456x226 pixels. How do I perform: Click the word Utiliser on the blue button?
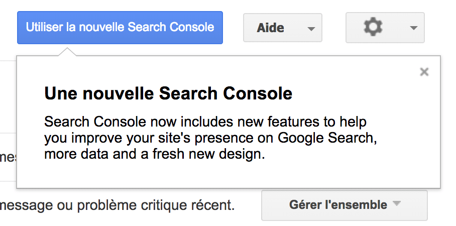(44, 27)
